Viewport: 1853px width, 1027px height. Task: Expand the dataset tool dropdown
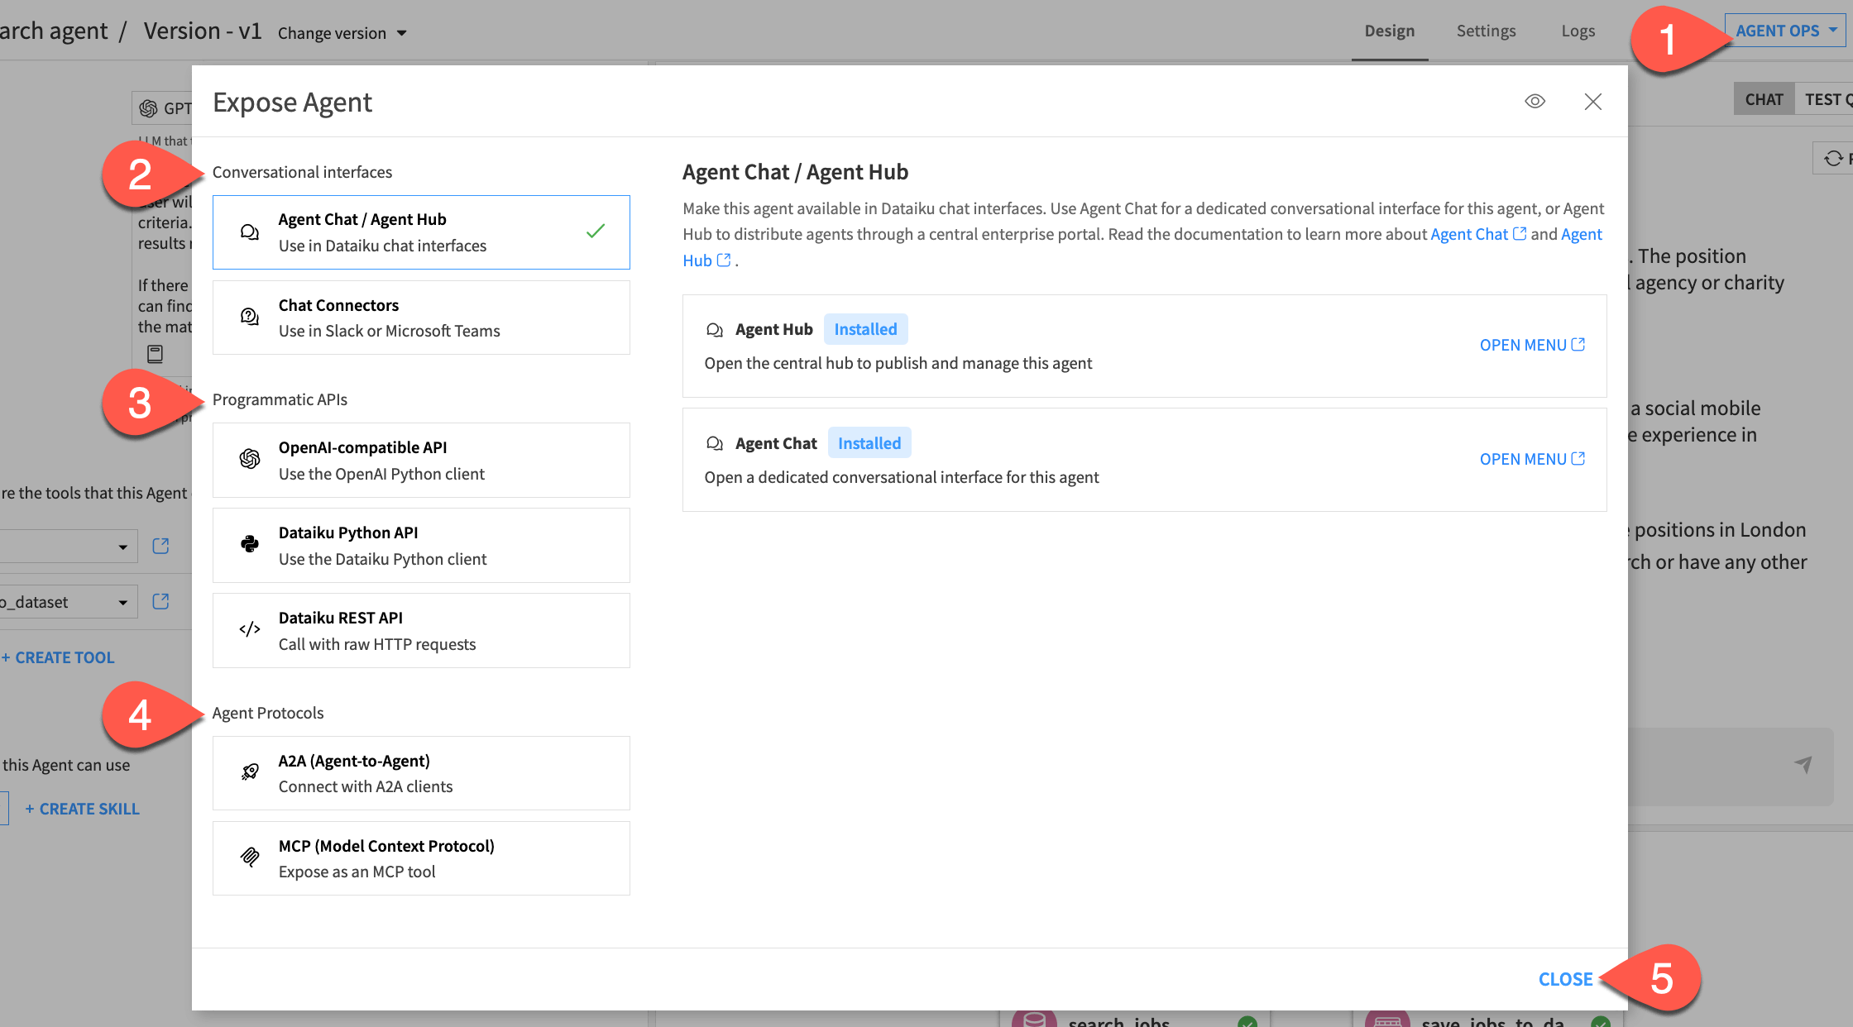69,602
